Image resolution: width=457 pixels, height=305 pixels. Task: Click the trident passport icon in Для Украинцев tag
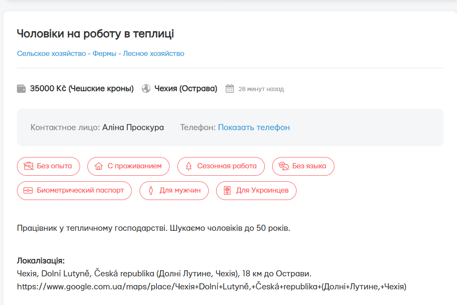[227, 190]
